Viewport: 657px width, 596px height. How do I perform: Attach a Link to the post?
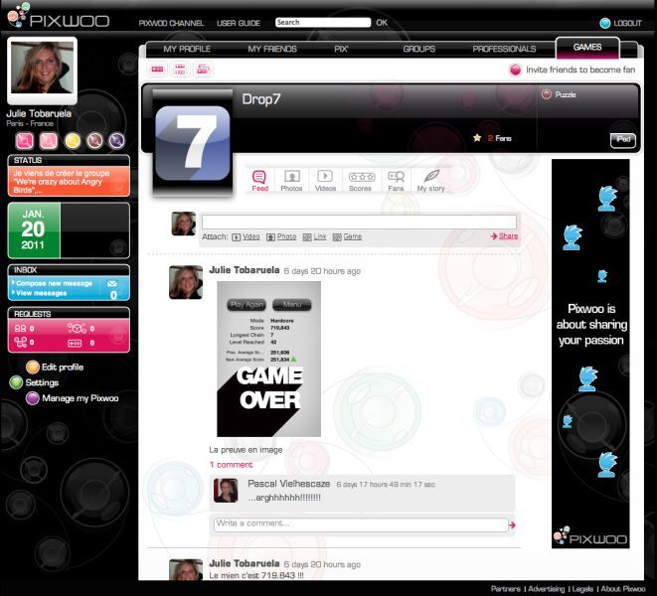coord(314,237)
